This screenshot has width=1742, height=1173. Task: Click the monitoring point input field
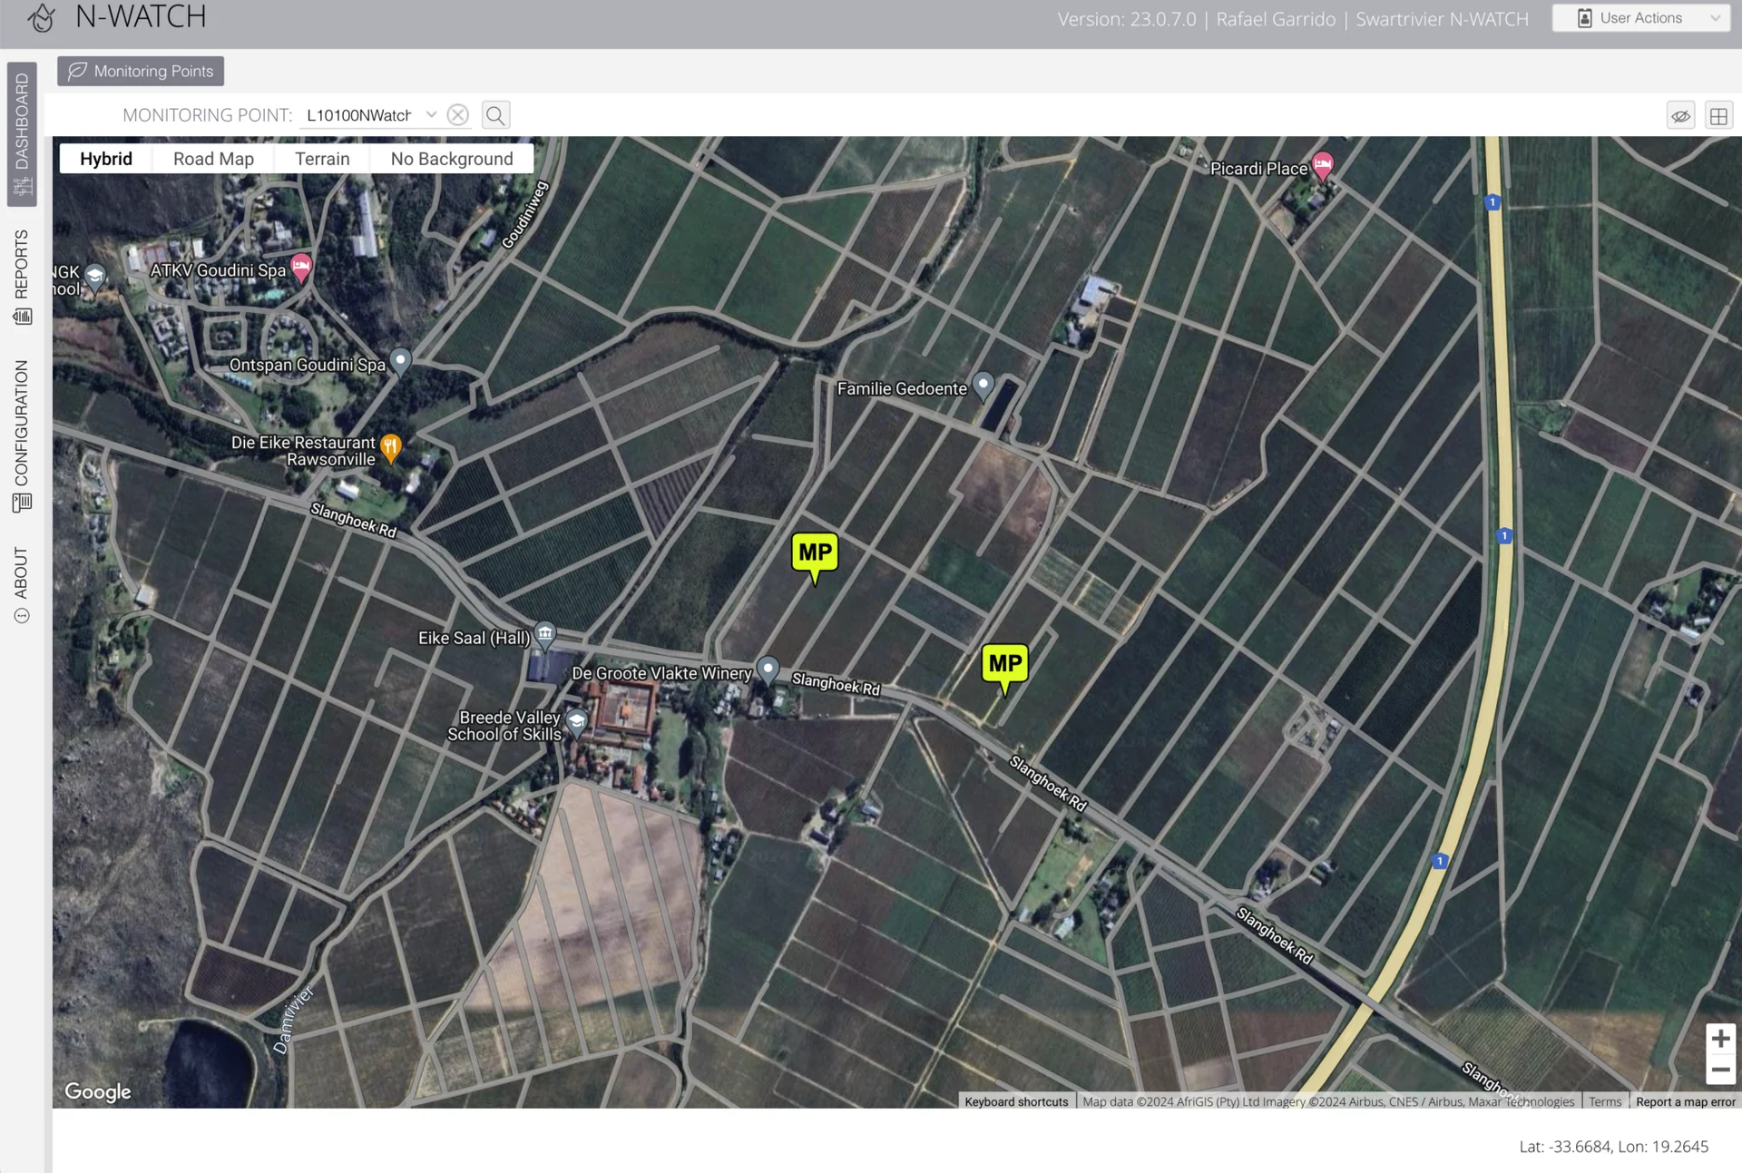click(359, 115)
